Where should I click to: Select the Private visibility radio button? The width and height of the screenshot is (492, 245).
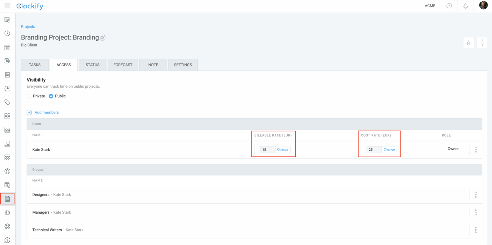[29, 96]
